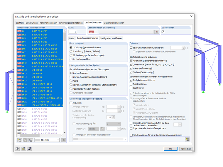Open the Steifigkeiten modifizieren sub-tab
Image resolution: width=223 pixels, height=167 pixels.
point(111,38)
